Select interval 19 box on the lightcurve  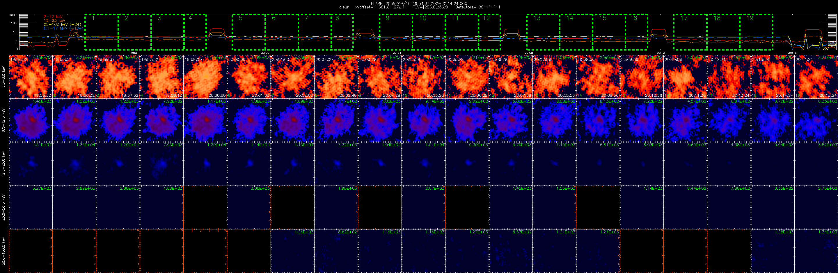[x=756, y=32]
